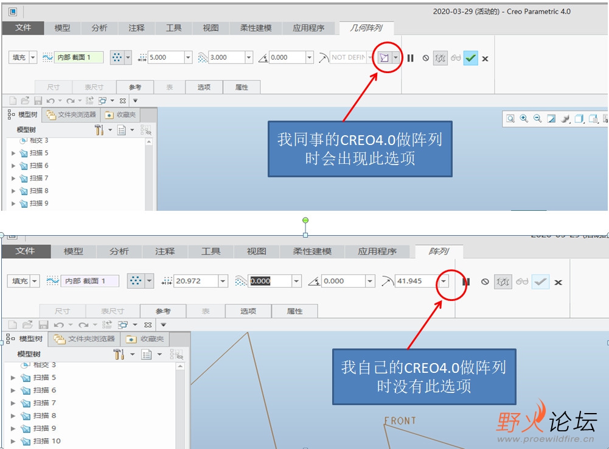609x449 pixels.
Task: Open 文件夹浏览器 tab in upper navigator
Action: click(x=71, y=115)
